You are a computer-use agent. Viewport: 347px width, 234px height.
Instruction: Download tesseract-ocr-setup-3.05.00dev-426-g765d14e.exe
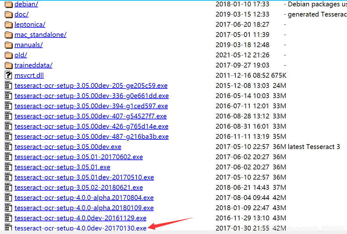coord(92,126)
